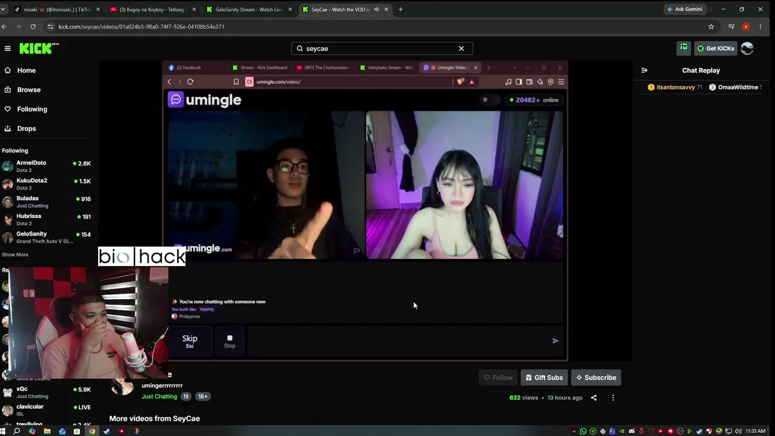Close the SeyCae VOD tab

coord(386,10)
